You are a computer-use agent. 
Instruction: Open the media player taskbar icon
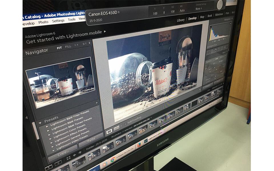coord(104,164)
